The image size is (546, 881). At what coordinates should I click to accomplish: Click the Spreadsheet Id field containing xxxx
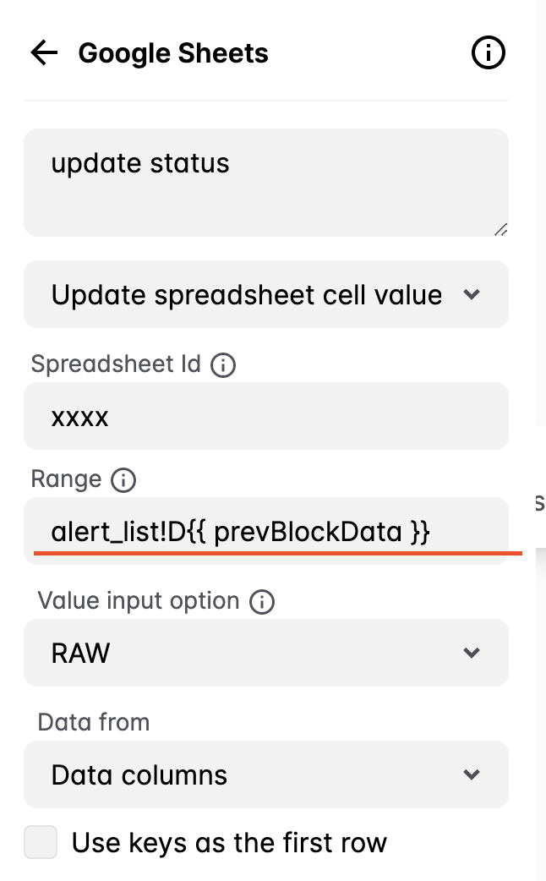tap(266, 416)
